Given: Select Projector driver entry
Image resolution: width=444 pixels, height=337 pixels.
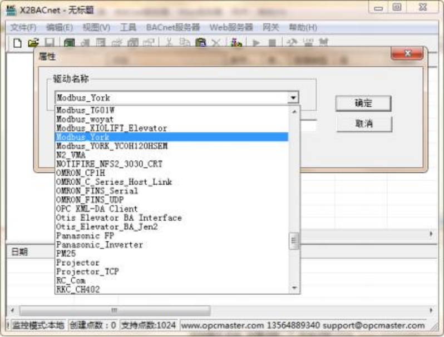Looking at the screenshot, I should [171, 262].
